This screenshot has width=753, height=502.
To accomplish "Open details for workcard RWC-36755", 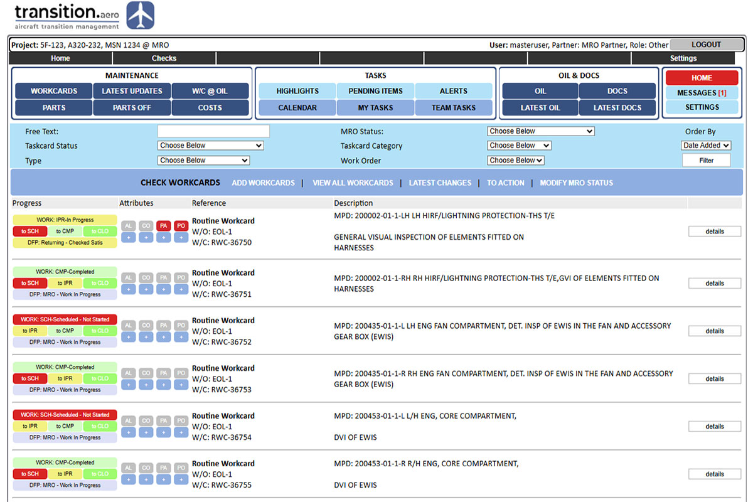I will pos(715,474).
